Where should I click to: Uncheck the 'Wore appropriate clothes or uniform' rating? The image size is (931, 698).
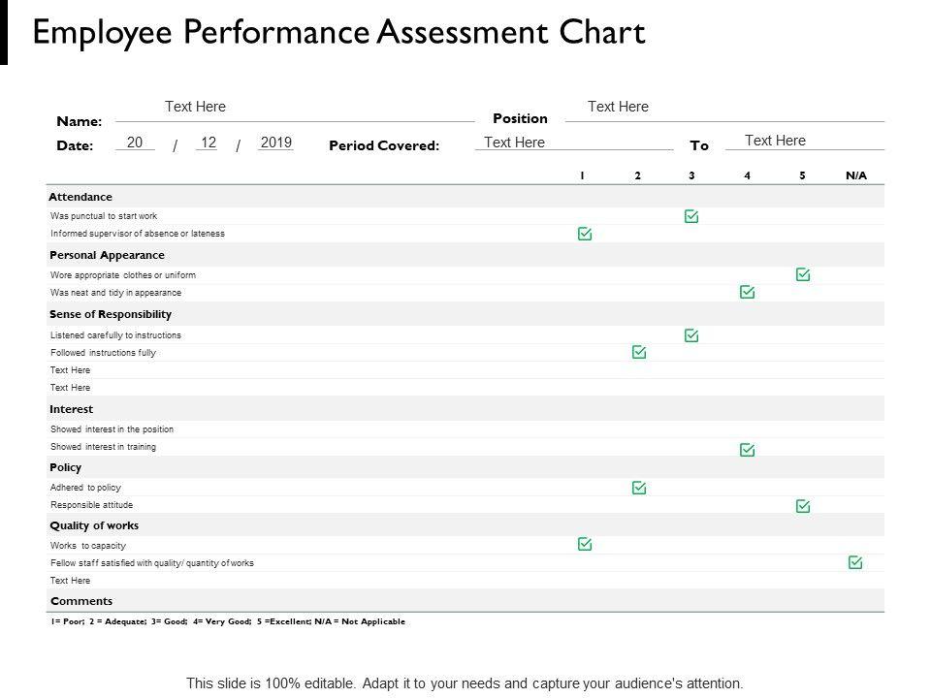(803, 274)
